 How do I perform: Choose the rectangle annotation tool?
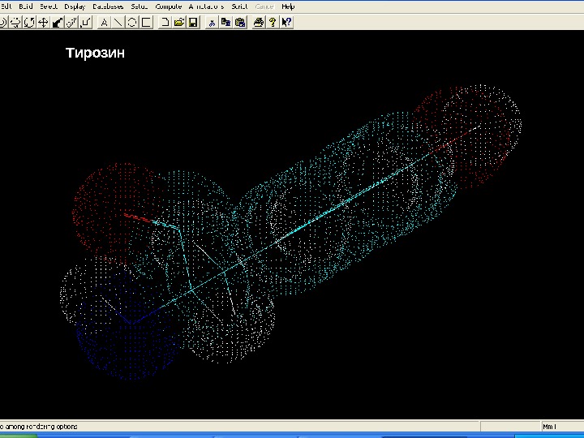[146, 23]
